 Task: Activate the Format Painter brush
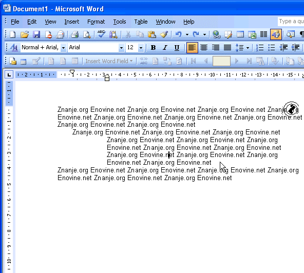click(164, 35)
